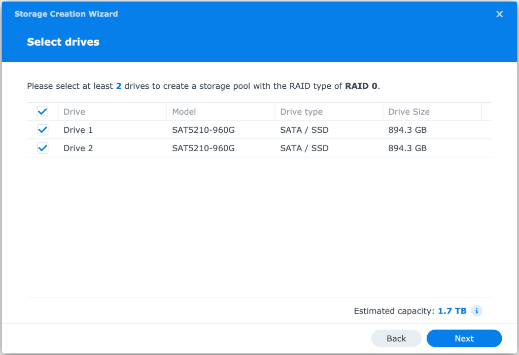
Task: Click Drive 2's SAT5210-960G model cell
Action: coord(203,148)
